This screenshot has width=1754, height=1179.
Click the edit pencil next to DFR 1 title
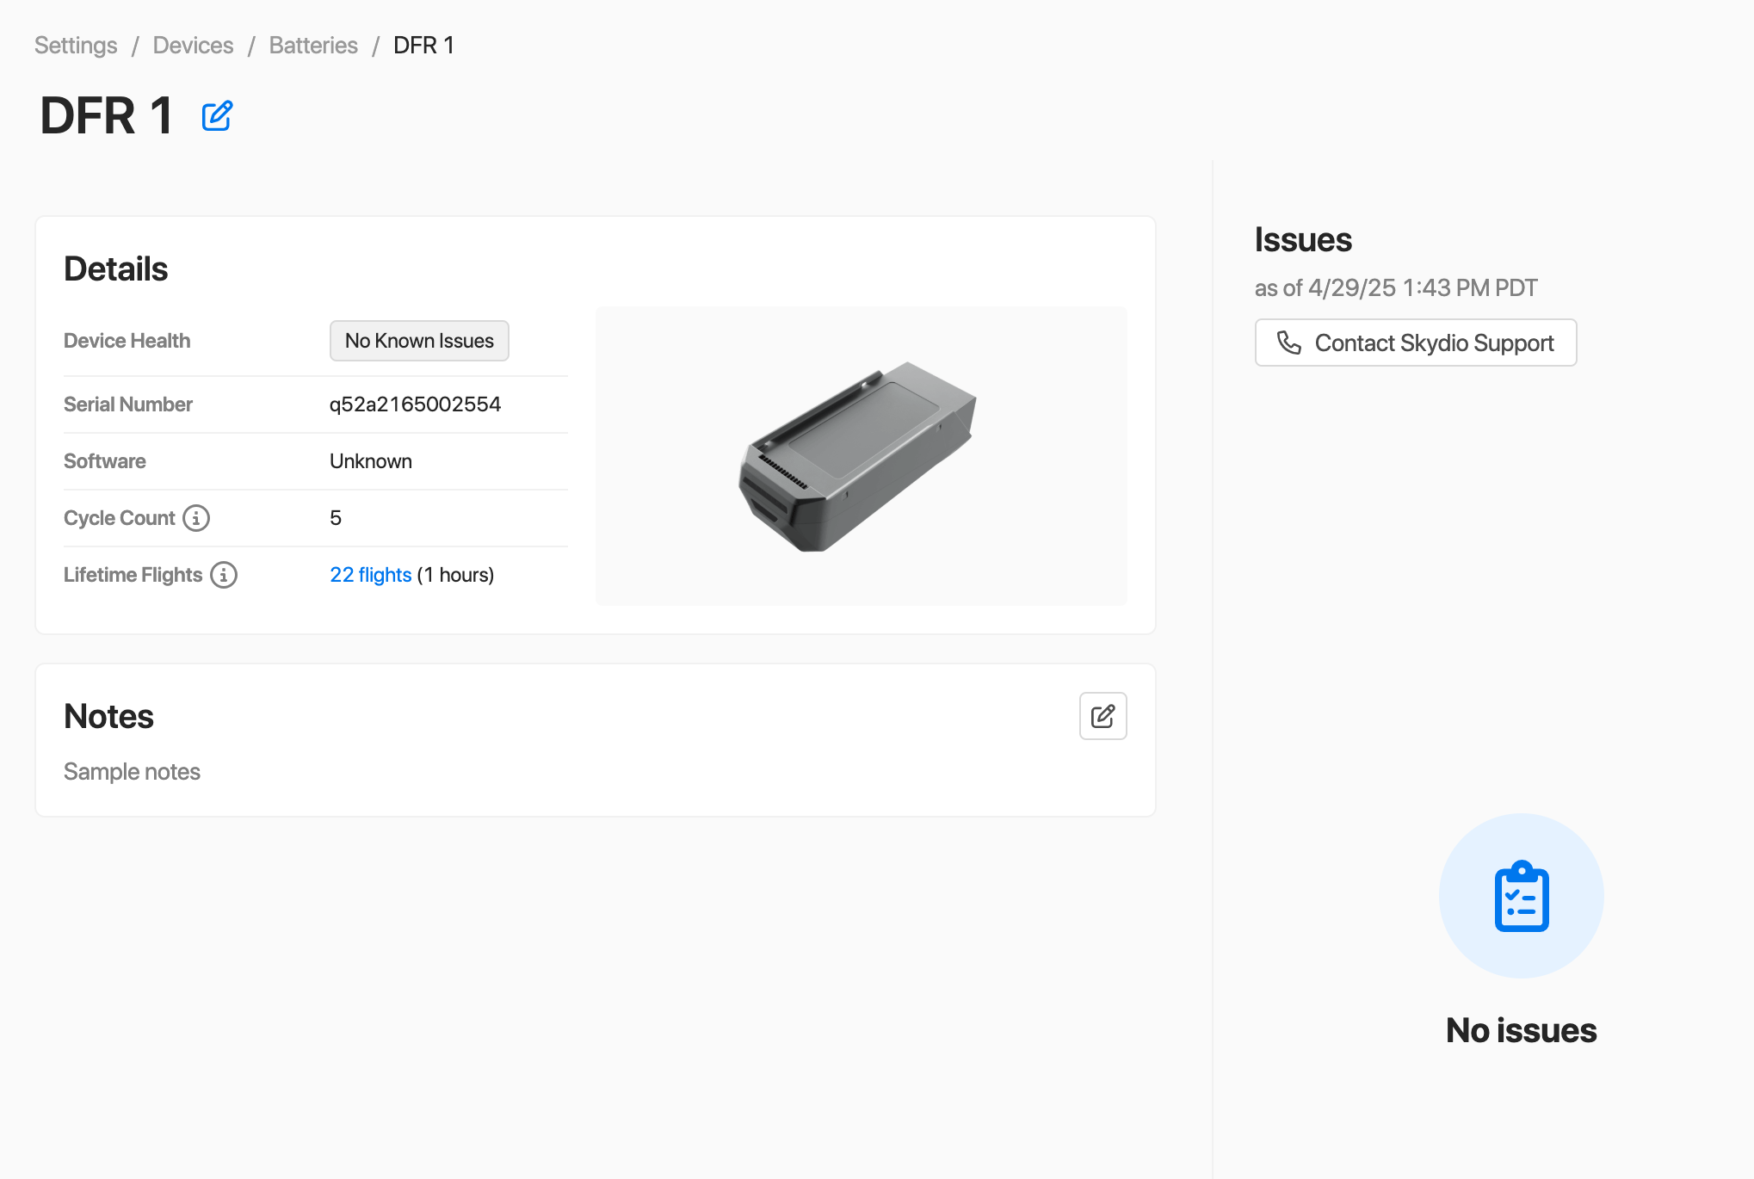217,115
